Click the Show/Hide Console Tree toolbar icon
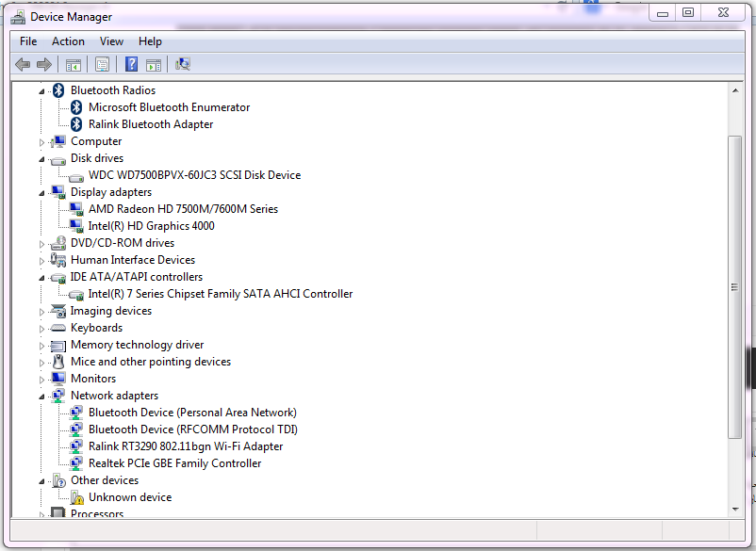The width and height of the screenshot is (756, 551). pyautogui.click(x=74, y=64)
